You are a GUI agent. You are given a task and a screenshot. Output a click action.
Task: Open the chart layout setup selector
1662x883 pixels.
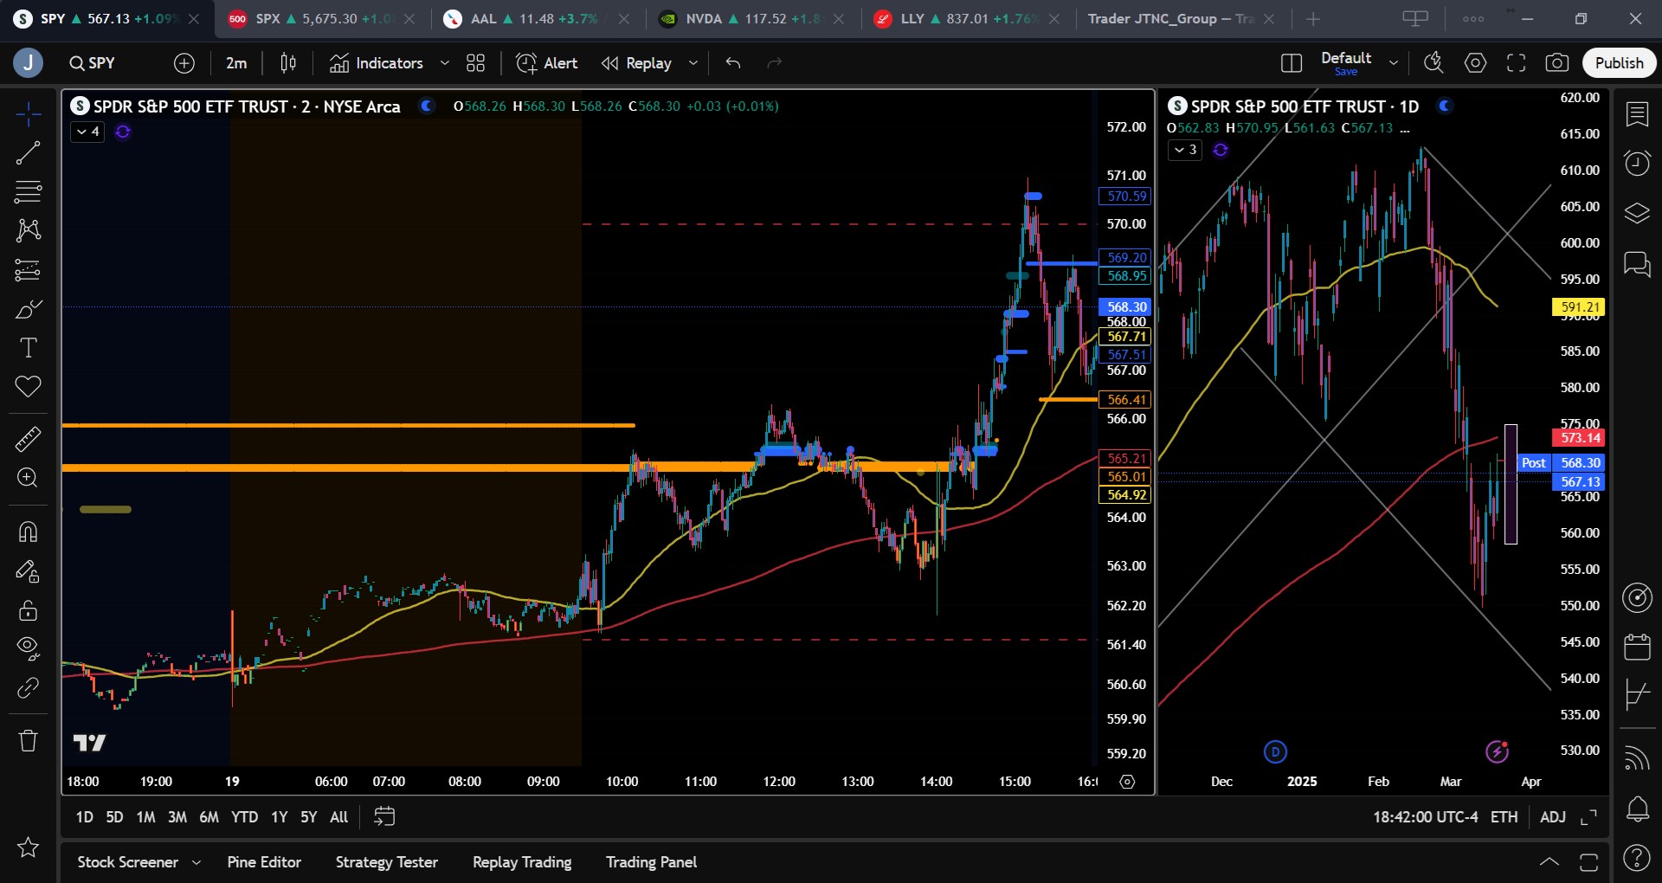pyautogui.click(x=1292, y=63)
